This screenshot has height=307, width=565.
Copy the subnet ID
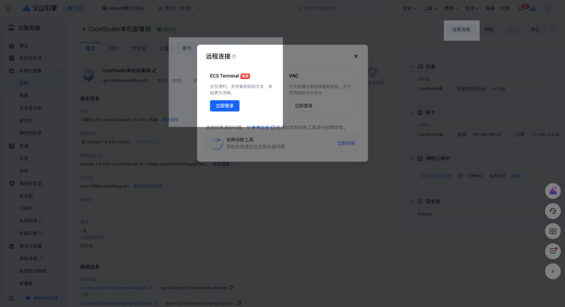(x=239, y=303)
